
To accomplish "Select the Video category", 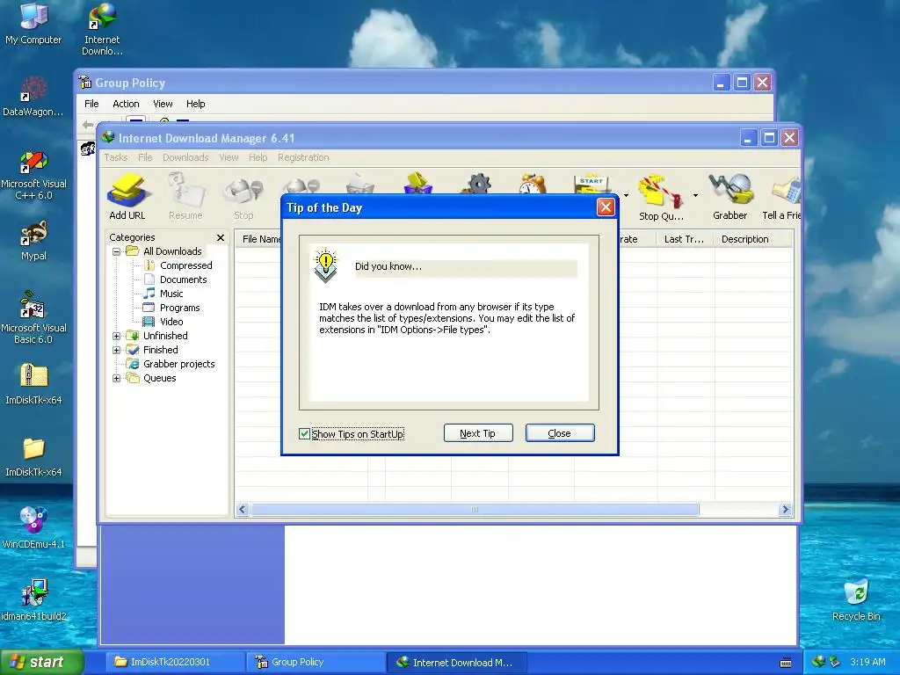I will pos(171,322).
